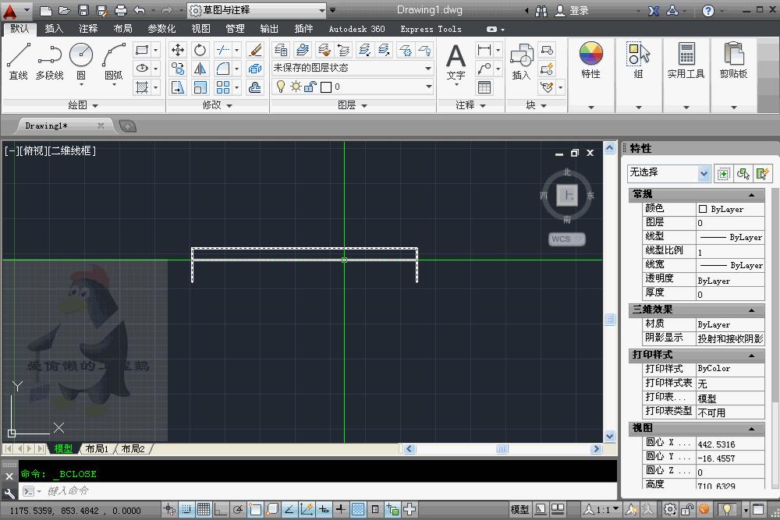The image size is (780, 520).
Task: Click the horizontal scrollbar thumb below canvas
Action: (502, 449)
